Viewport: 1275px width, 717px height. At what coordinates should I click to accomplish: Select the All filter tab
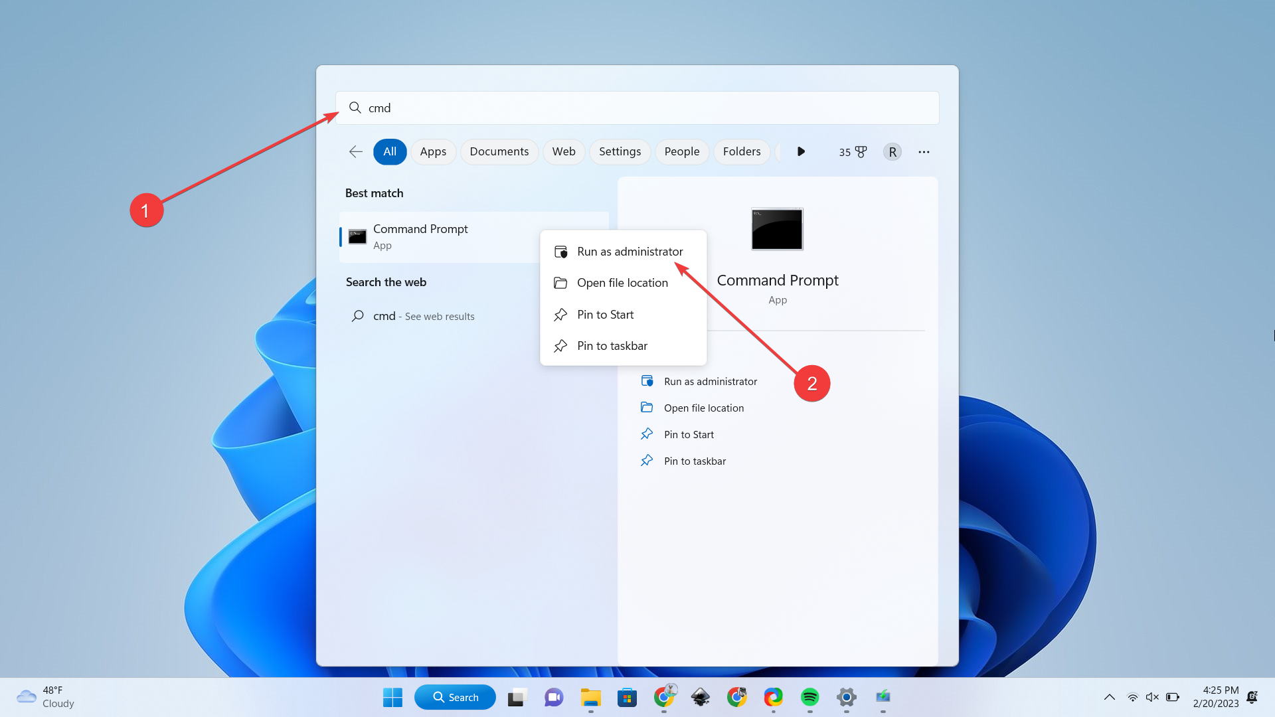[390, 151]
